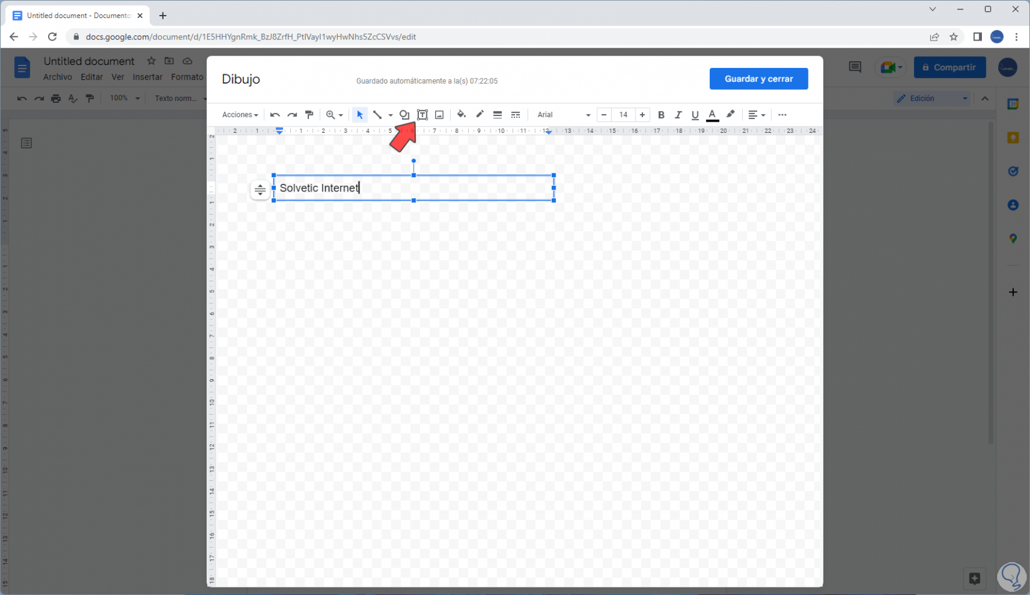Viewport: 1030px width, 595px height.
Task: Open the Texto normal style dropdown
Action: coord(180,99)
